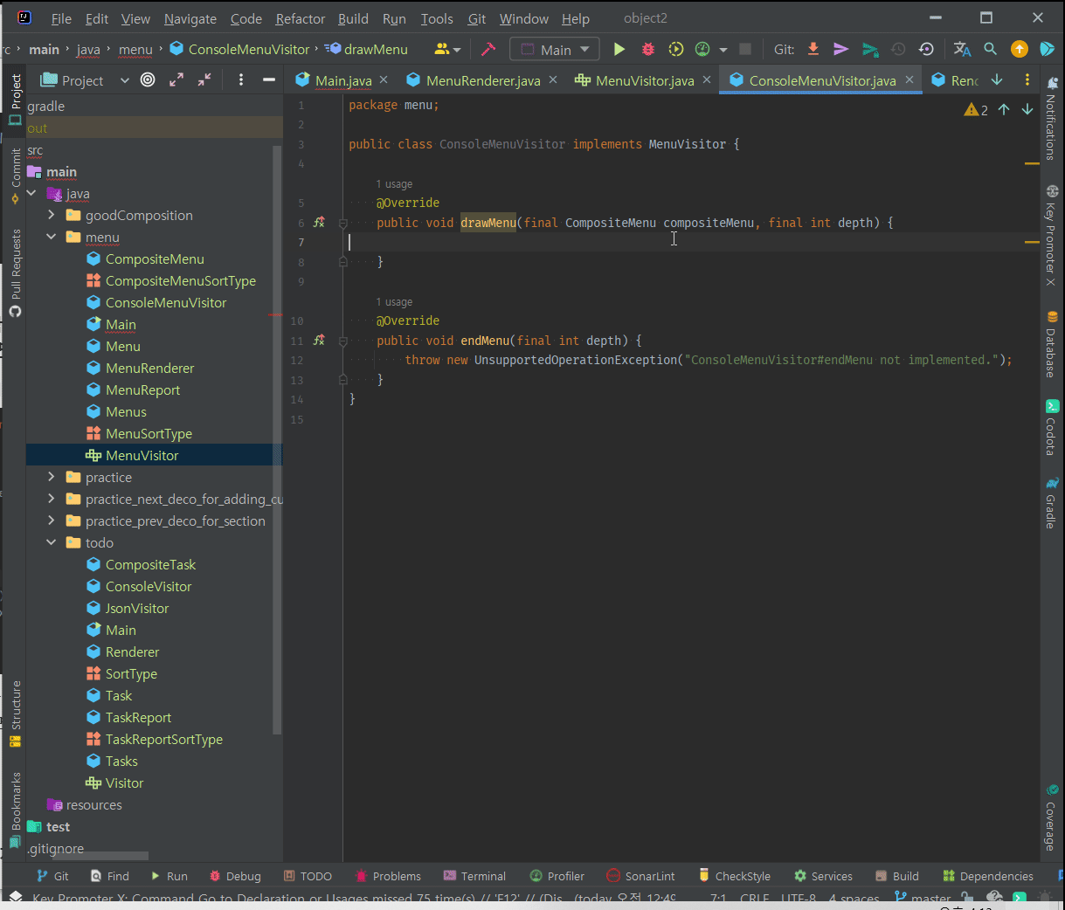Click the Search Everywhere magnifier icon
Image resolution: width=1065 pixels, height=910 pixels.
tap(990, 50)
